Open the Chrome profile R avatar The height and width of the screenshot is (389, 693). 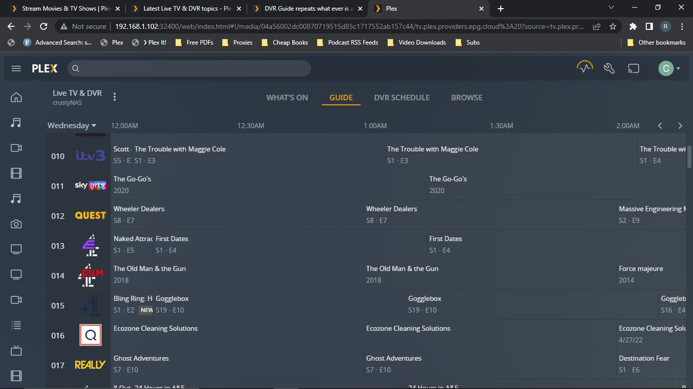(x=665, y=26)
